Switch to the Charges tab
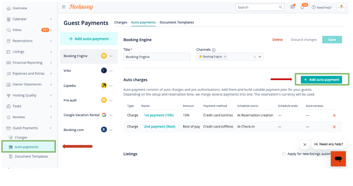 (x=121, y=22)
